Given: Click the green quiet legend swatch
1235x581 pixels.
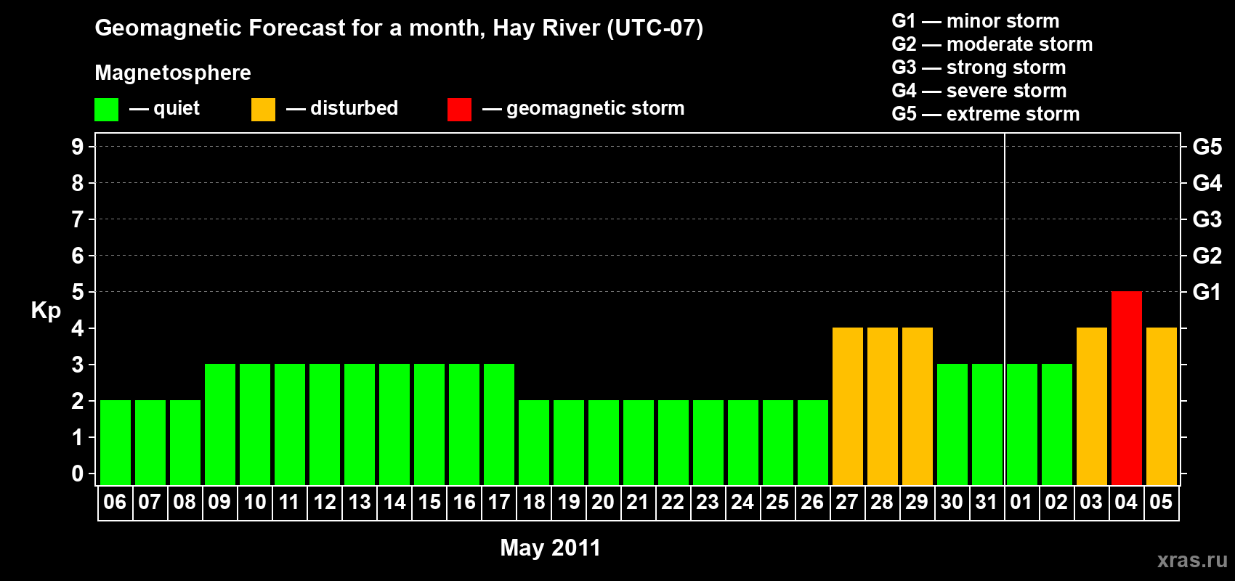Looking at the screenshot, I should click(x=106, y=110).
